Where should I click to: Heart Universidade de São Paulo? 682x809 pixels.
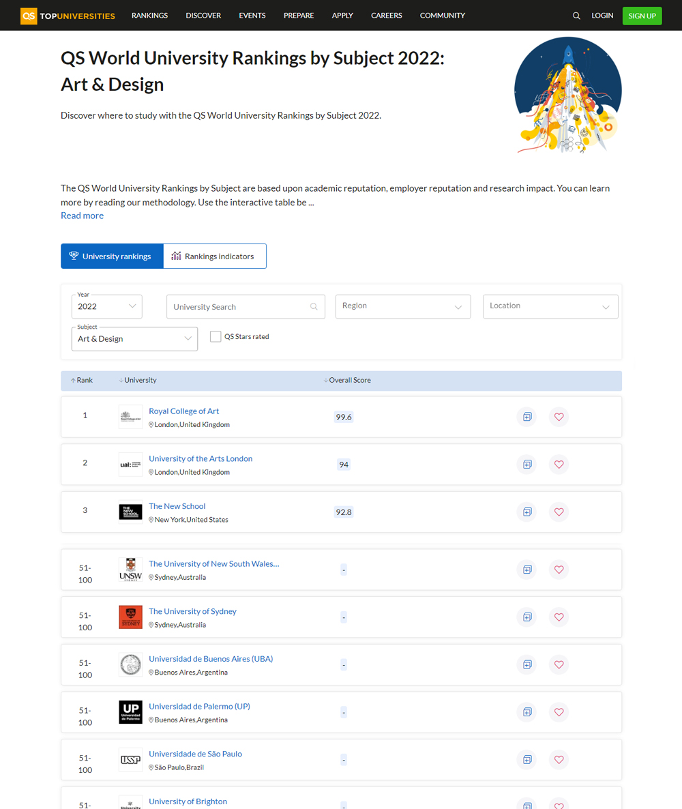559,759
